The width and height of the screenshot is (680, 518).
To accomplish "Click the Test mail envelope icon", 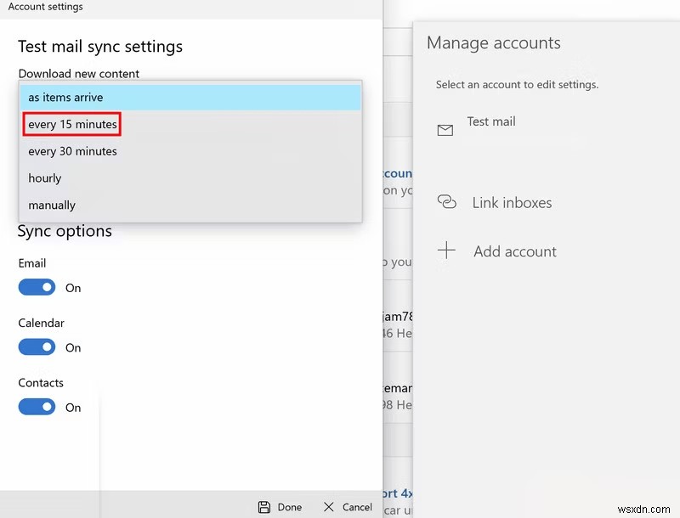I will 446,129.
